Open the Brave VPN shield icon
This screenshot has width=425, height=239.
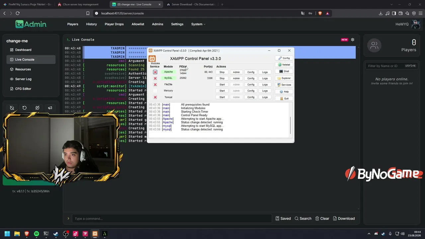point(414,13)
